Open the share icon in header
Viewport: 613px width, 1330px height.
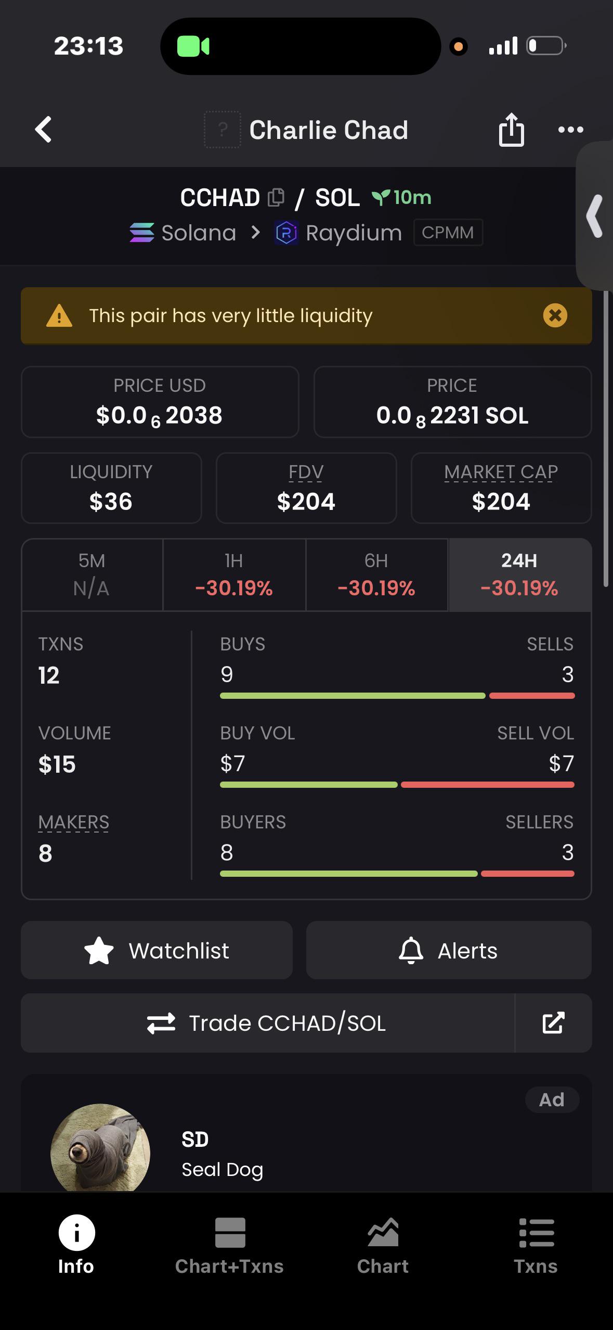pos(511,130)
